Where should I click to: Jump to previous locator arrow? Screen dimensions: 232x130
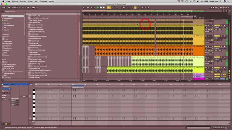click(194, 18)
